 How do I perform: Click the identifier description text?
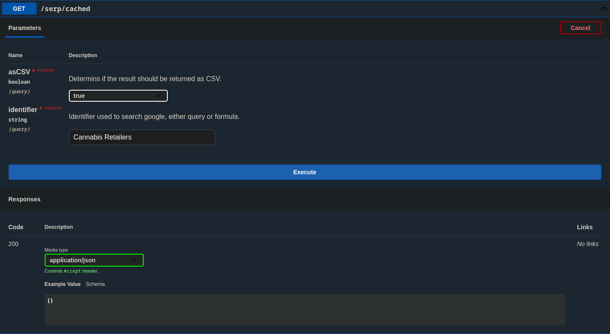154,117
